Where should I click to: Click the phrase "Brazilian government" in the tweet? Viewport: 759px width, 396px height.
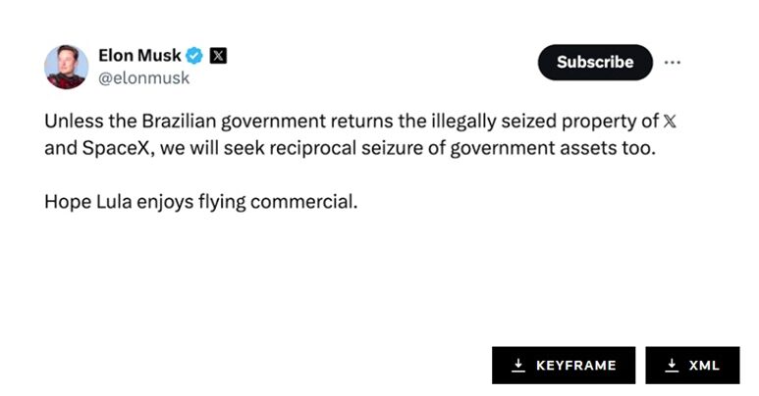coord(183,123)
